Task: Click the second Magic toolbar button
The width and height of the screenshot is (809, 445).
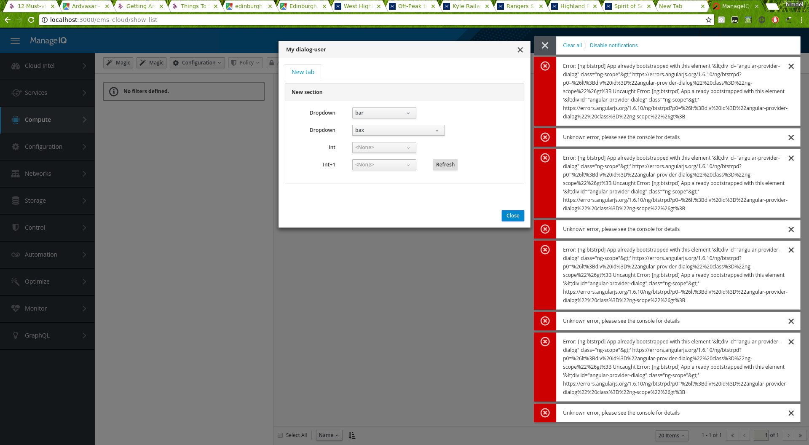Action: pyautogui.click(x=151, y=63)
